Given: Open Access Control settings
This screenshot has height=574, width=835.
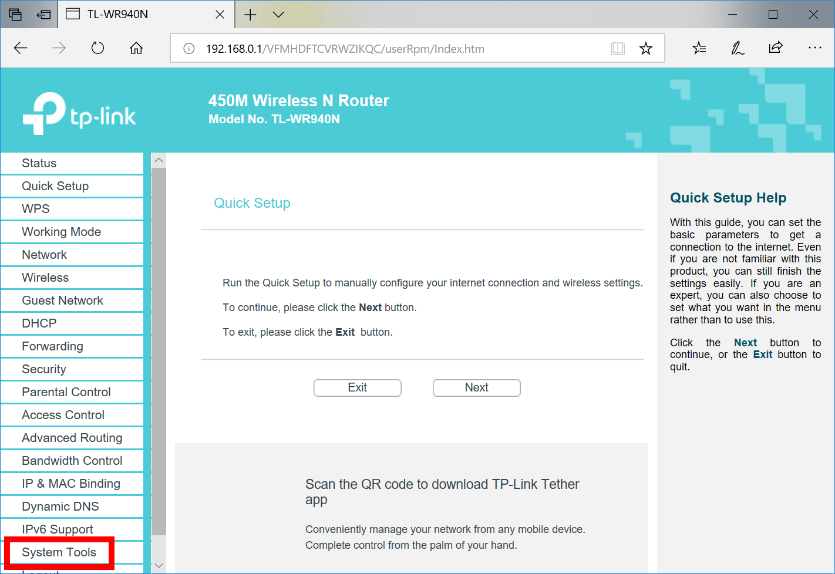Looking at the screenshot, I should point(72,415).
